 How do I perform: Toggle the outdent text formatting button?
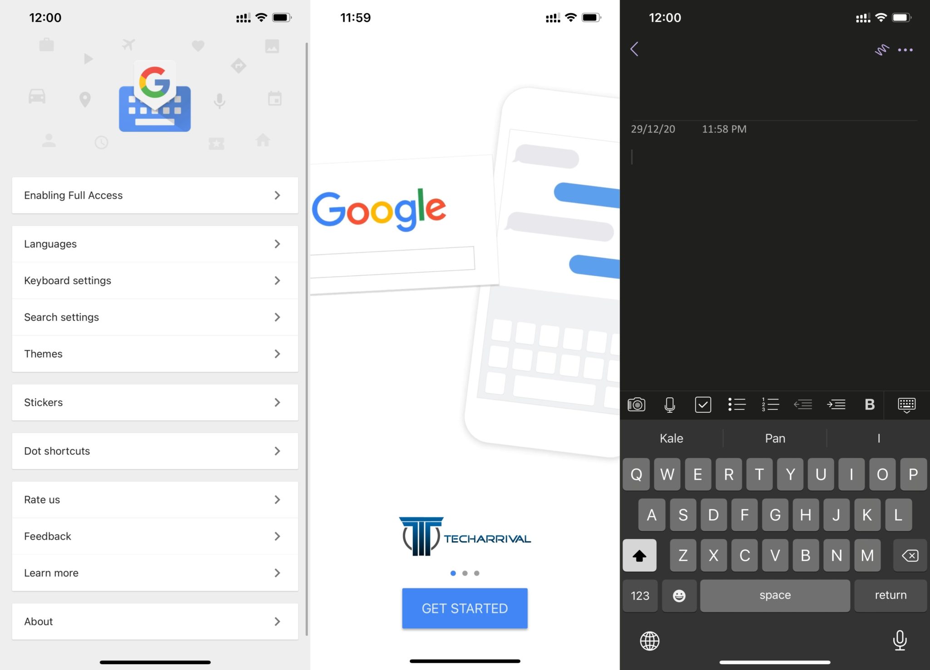804,404
